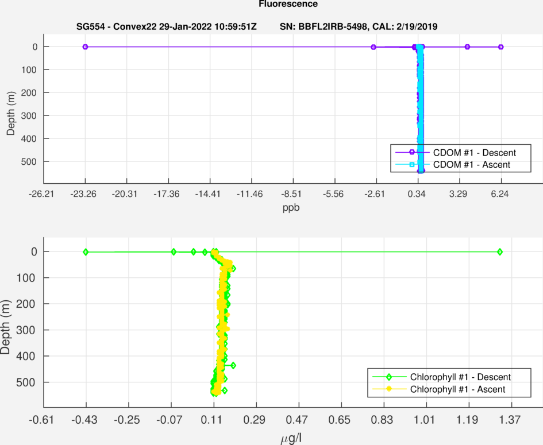
Task: Click the '0.65' tick label
Action: [340, 420]
